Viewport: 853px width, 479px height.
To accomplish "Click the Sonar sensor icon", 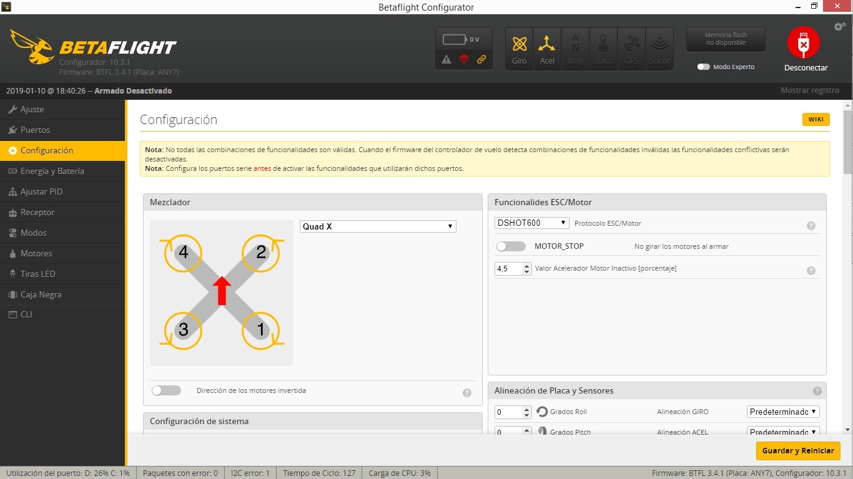I will click(659, 49).
